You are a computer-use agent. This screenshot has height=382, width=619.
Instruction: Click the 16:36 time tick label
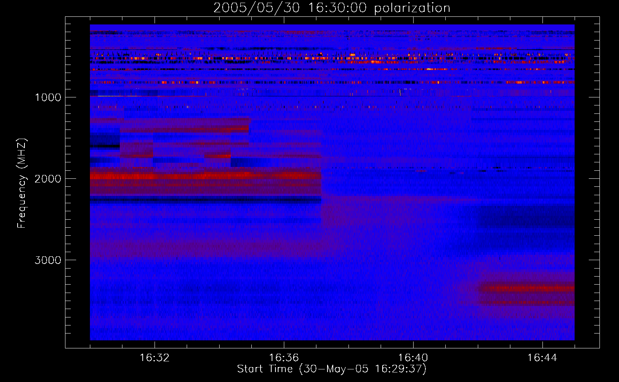(284, 358)
